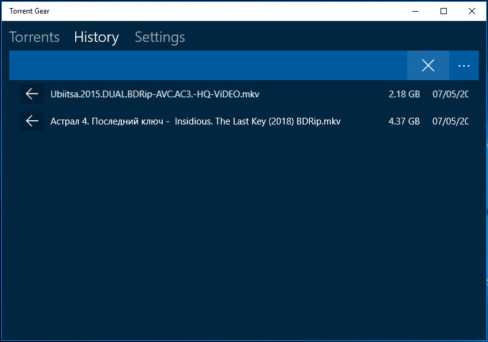Minimize the Torrent Gear window
This screenshot has height=342, width=488.
(415, 10)
